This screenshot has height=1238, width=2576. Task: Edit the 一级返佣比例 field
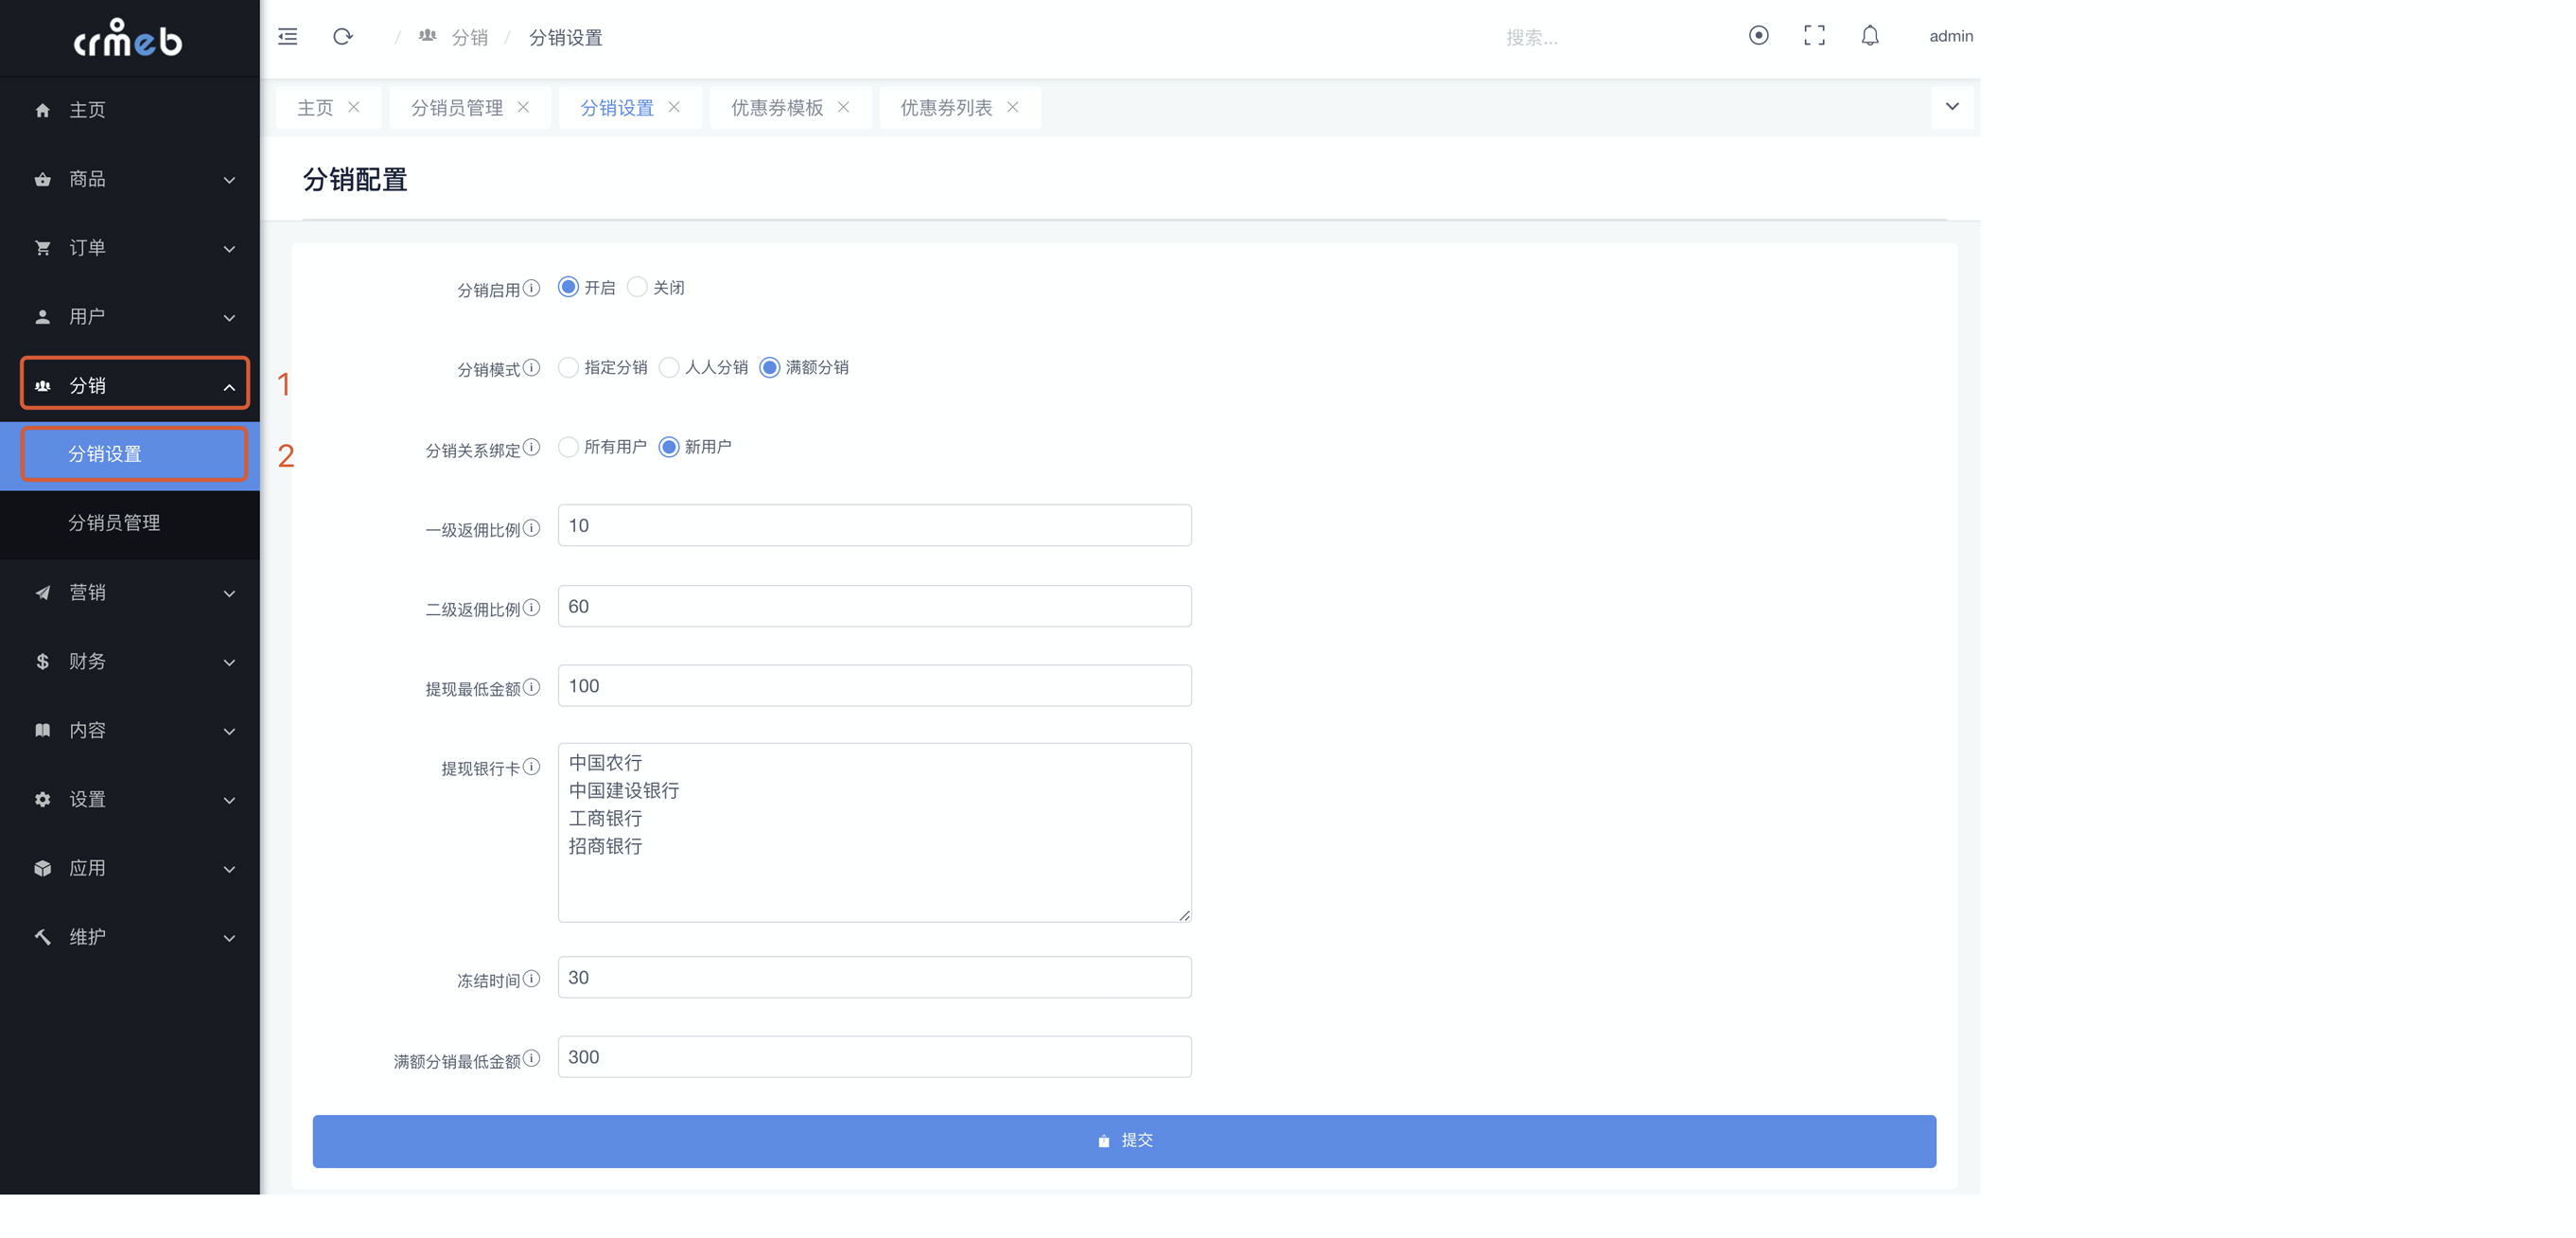point(875,525)
